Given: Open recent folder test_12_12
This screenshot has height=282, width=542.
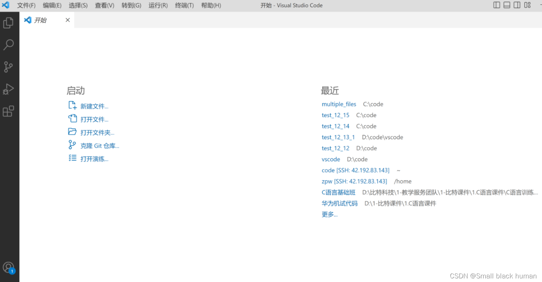Looking at the screenshot, I should 336,148.
